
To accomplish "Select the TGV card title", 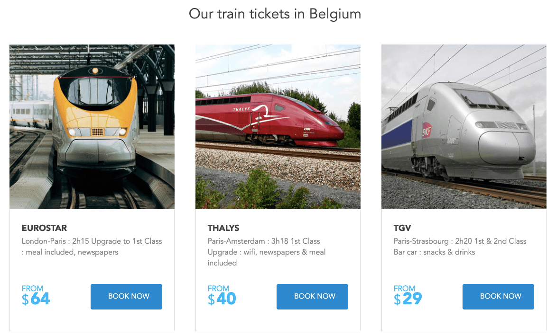I will coord(402,228).
